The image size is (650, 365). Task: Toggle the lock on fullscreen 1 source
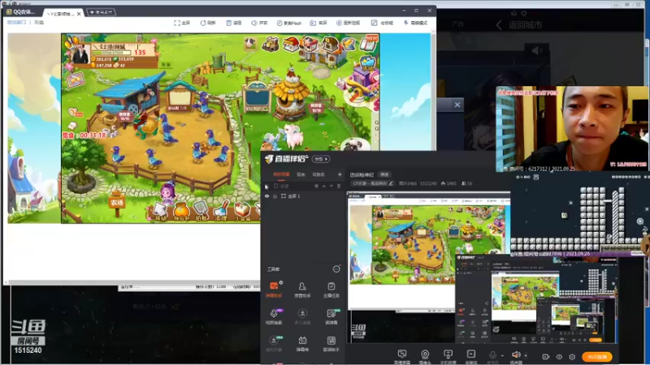275,196
